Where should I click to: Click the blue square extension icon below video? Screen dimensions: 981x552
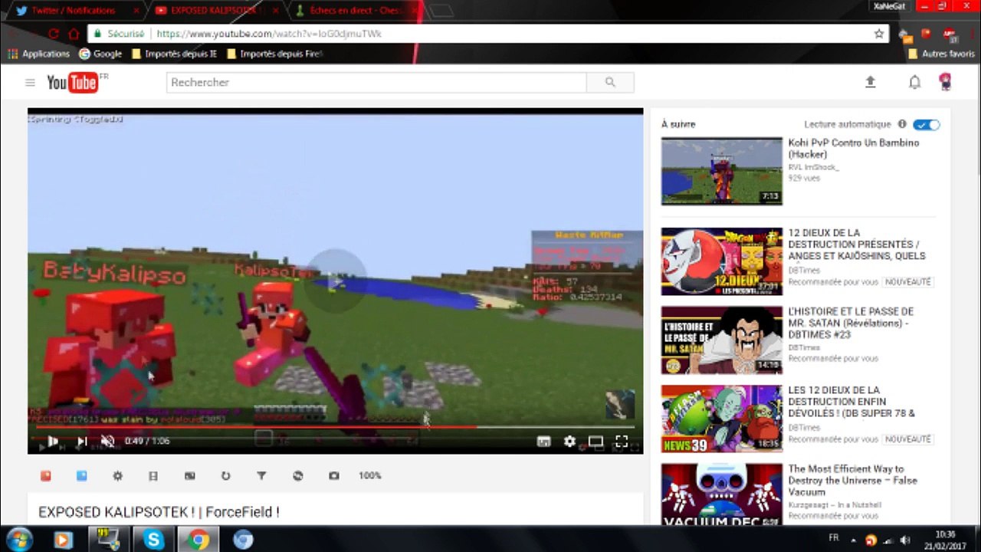(x=82, y=475)
